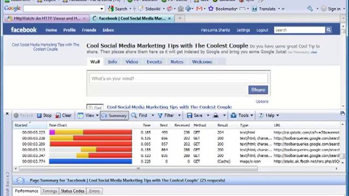Switch to the Video tab
This screenshot has width=349, height=196.
tap(132, 62)
